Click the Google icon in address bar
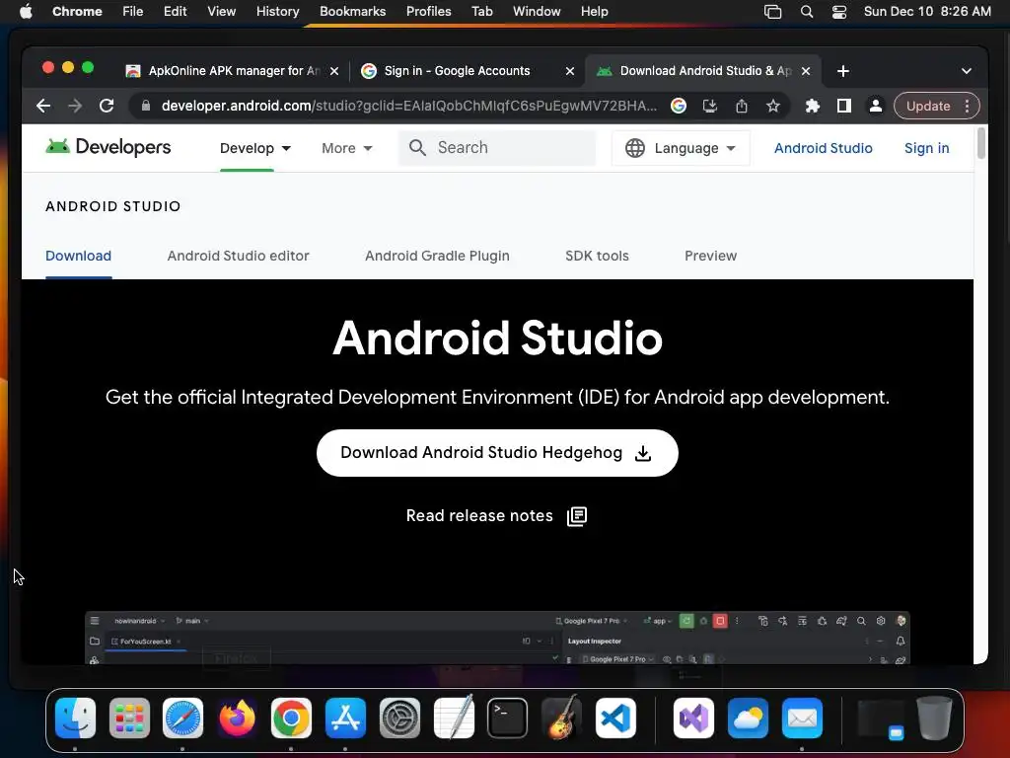The height and width of the screenshot is (758, 1010). point(679,106)
